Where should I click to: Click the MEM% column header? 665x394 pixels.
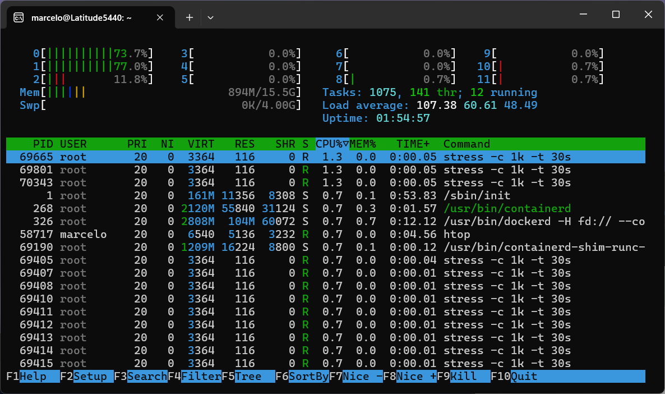(363, 144)
